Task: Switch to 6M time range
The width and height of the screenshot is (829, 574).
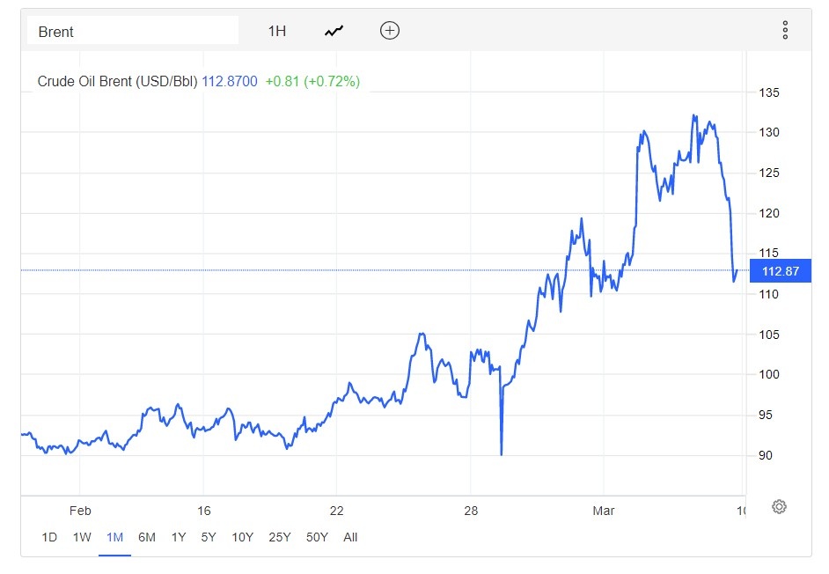Action: point(147,537)
